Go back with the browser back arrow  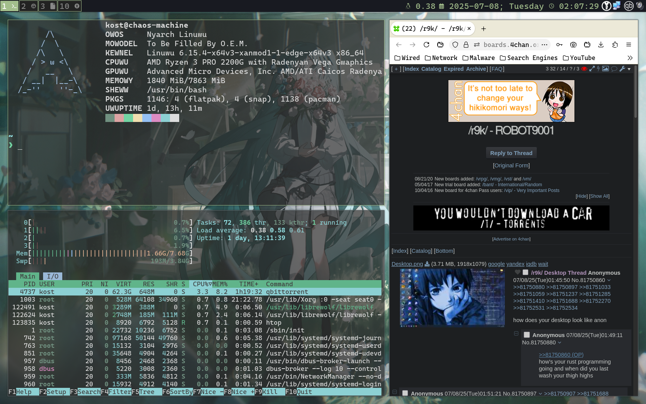pyautogui.click(x=399, y=45)
